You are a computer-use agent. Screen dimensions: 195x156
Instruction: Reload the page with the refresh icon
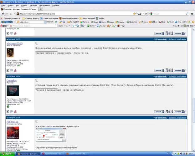tap(146, 14)
